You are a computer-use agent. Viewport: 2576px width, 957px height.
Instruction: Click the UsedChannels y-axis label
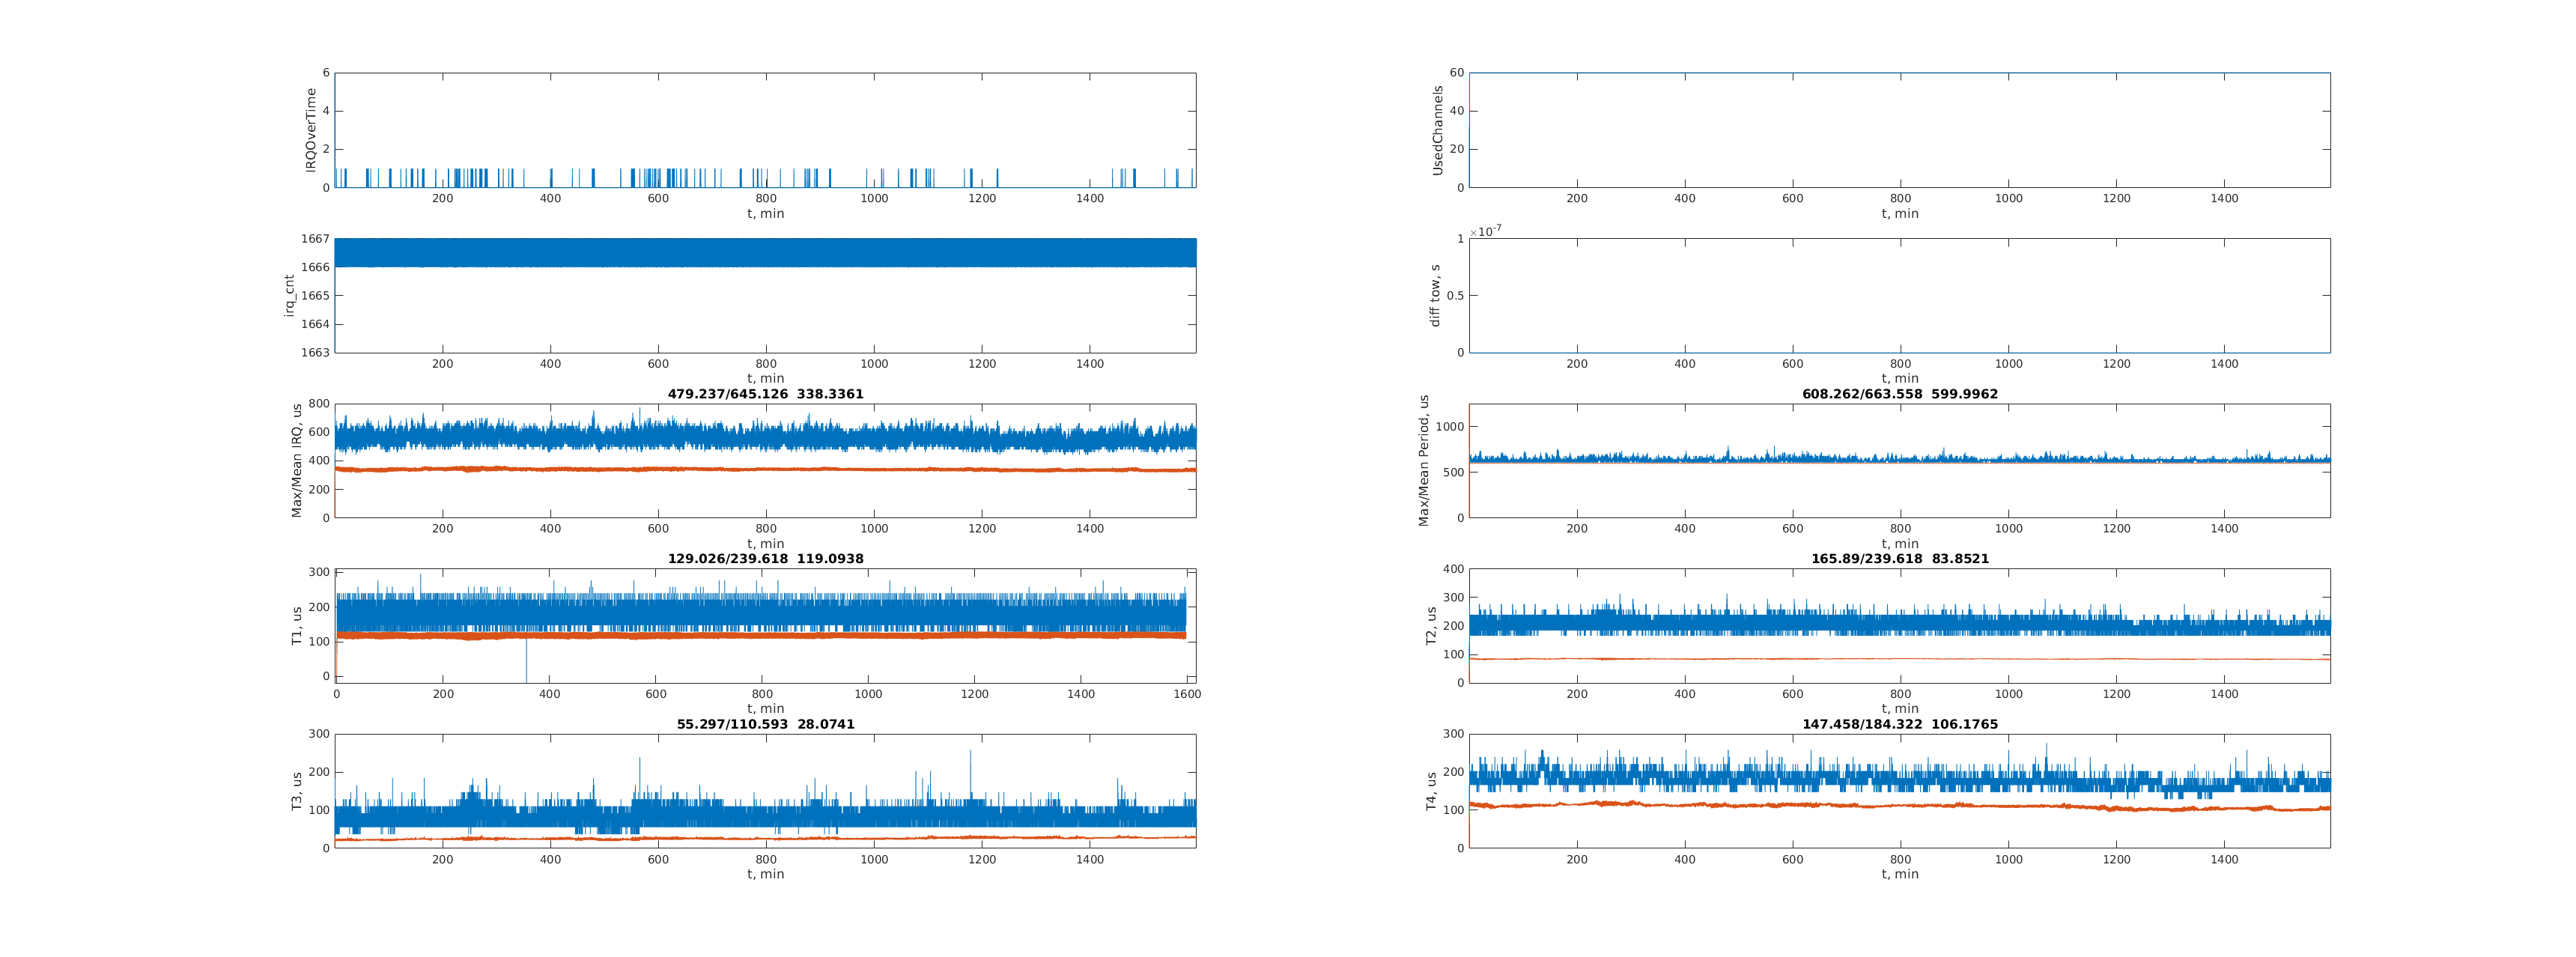point(1437,130)
